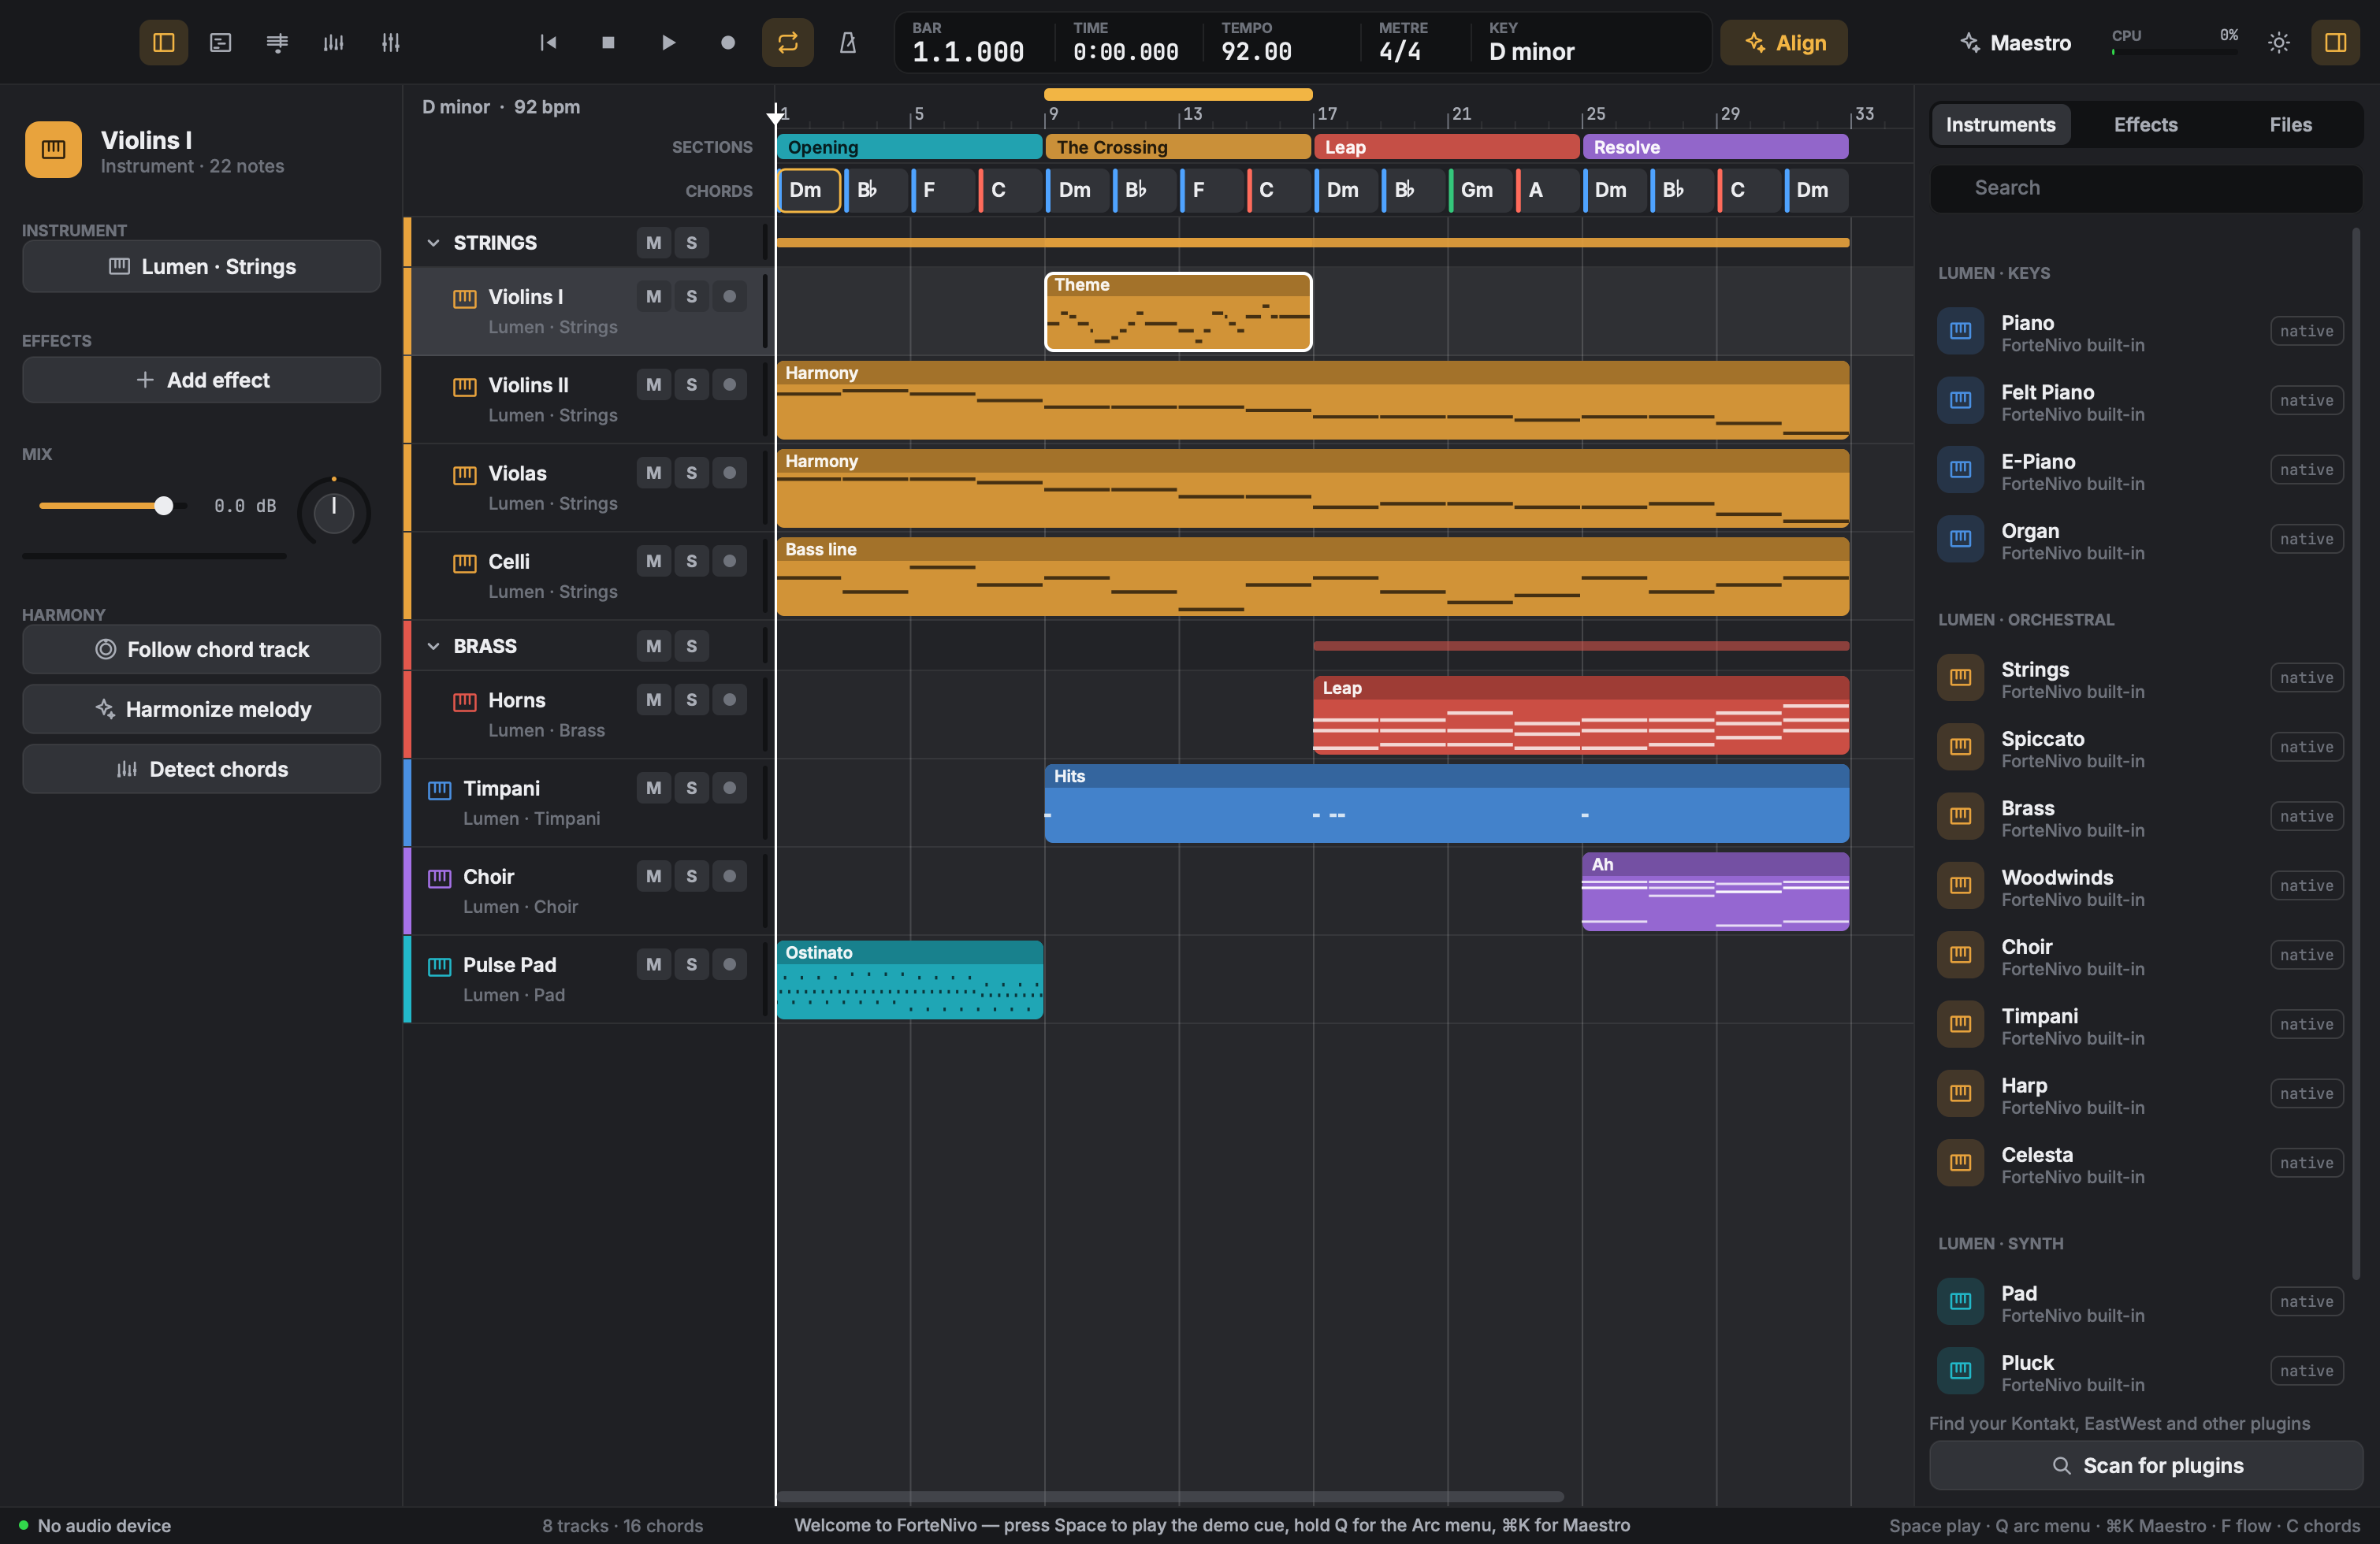Open the Maestro assistant

(x=2015, y=43)
